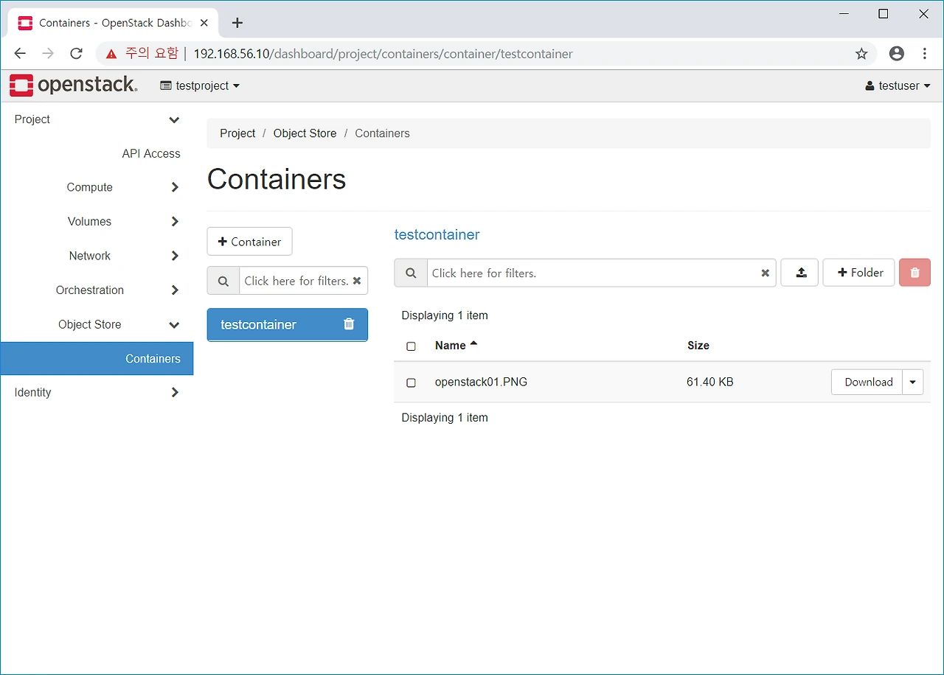The width and height of the screenshot is (944, 675).
Task: Clear the container filter with the x icon
Action: [357, 281]
